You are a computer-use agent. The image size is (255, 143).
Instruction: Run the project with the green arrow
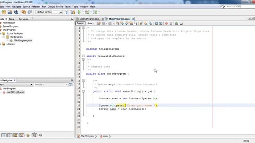(79, 12)
